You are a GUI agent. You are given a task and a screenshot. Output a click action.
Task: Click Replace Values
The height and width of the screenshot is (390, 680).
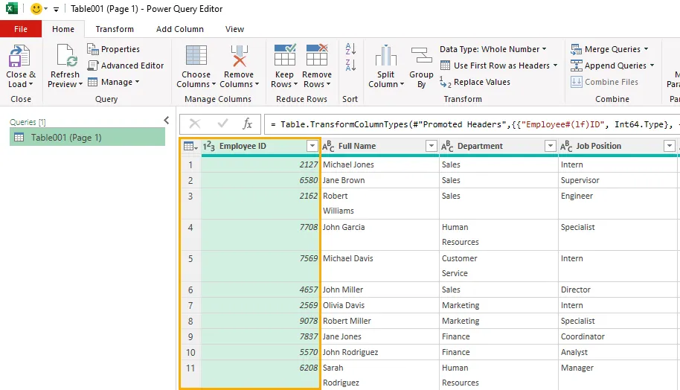pyautogui.click(x=475, y=82)
